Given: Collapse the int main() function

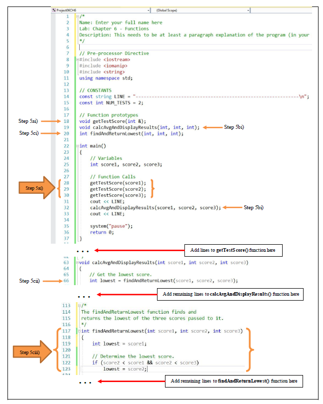Looking at the screenshot, I should (x=78, y=146).
